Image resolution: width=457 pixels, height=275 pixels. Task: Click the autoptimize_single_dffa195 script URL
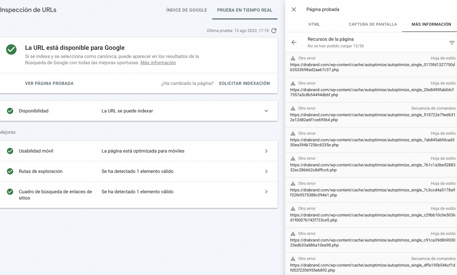(373, 268)
